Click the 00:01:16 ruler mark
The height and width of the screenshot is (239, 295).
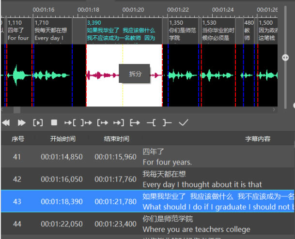coord(44,10)
